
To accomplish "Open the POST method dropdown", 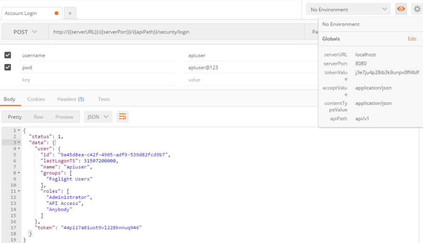I will [25, 32].
